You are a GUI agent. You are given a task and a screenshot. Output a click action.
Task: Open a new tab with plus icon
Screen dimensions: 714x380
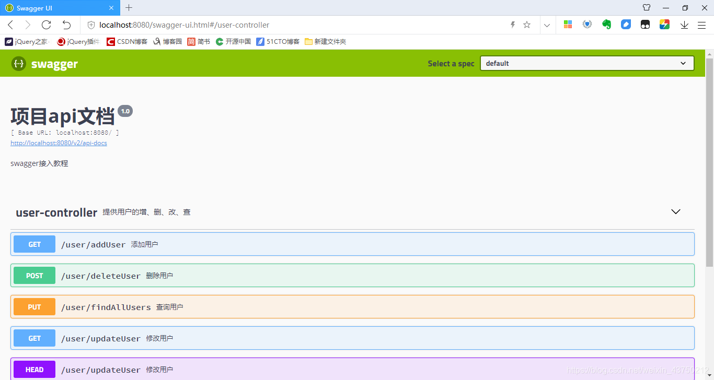pyautogui.click(x=129, y=8)
